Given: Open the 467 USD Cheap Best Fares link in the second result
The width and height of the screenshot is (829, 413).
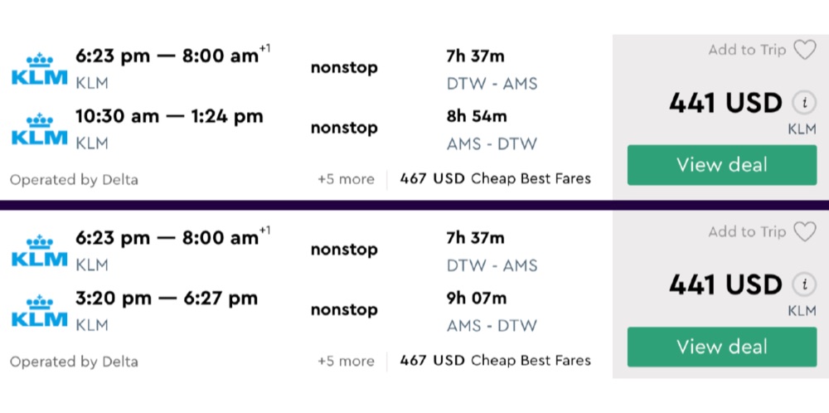Looking at the screenshot, I should coord(495,360).
